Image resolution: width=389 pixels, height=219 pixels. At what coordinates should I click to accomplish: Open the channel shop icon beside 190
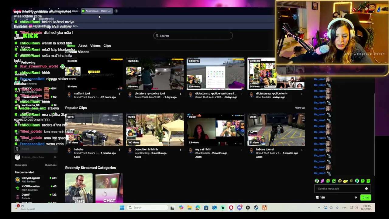click(317, 198)
